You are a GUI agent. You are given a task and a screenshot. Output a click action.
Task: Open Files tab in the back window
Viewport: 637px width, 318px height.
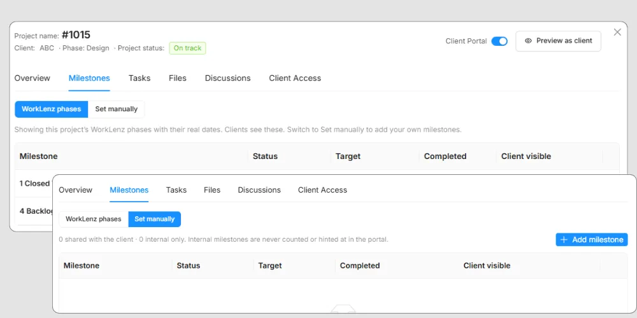click(178, 78)
